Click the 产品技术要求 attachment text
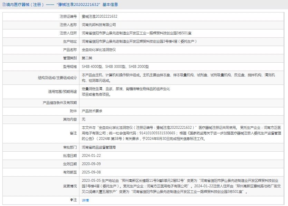Viewport: 288px width, 206px height. 92,111
